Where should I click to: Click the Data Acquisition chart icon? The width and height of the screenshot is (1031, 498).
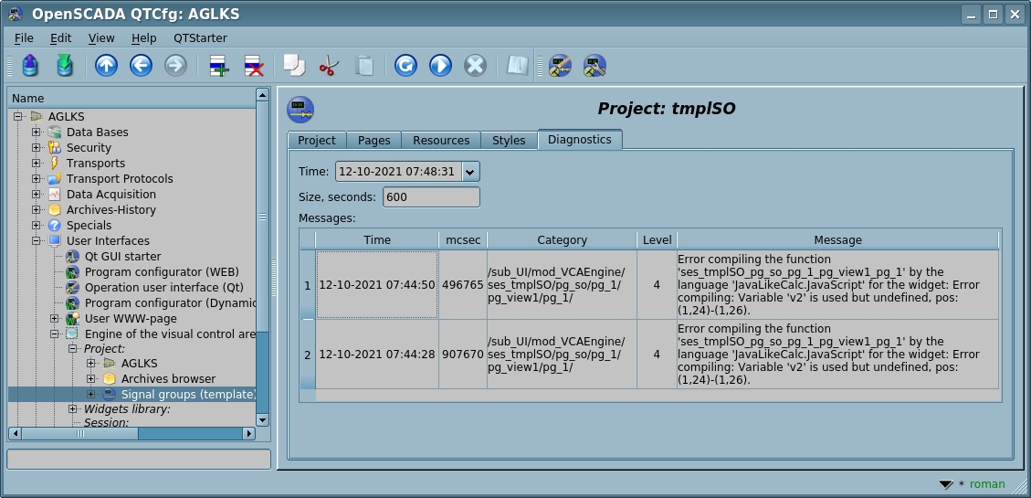pos(55,194)
